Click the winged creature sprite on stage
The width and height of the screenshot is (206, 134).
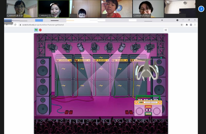point(146,70)
